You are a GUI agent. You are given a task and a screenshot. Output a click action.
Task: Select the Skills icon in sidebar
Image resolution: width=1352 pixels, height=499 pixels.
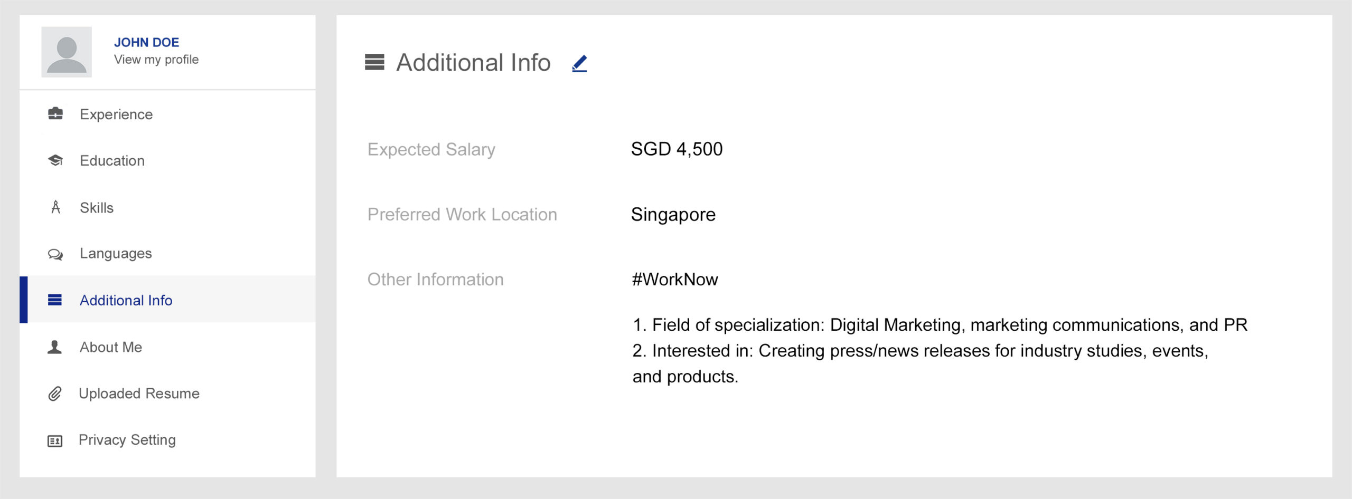point(55,207)
